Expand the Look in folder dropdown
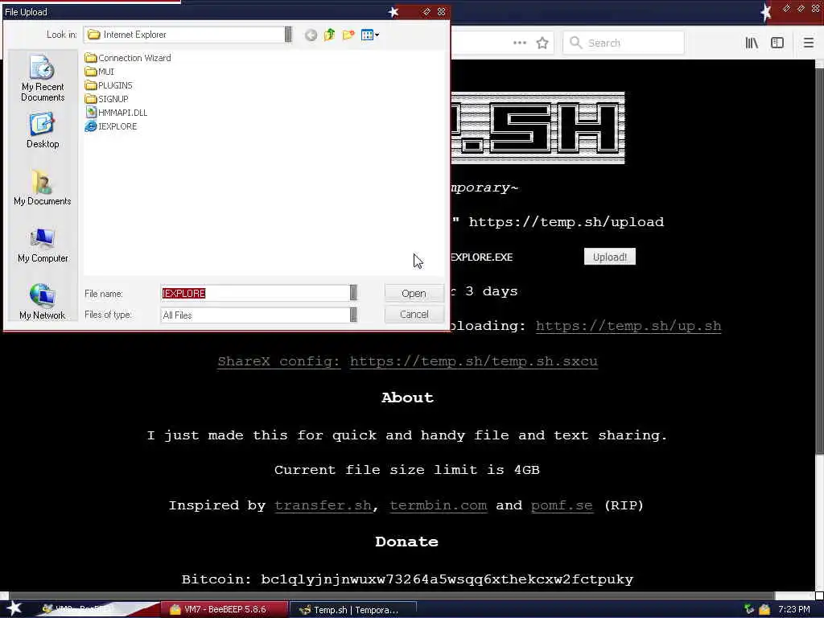The height and width of the screenshot is (618, 824). 288,35
